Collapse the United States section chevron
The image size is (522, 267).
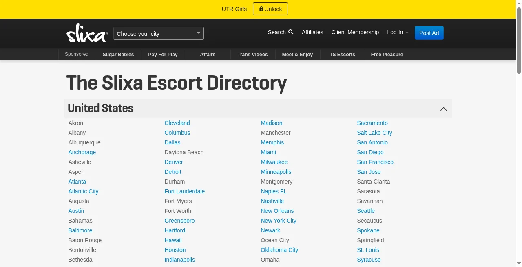444,109
